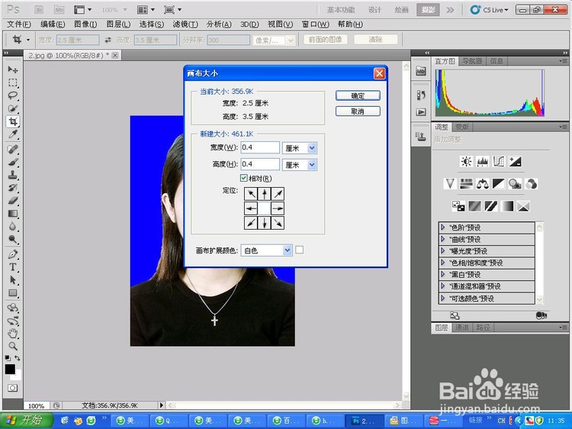Select the Blur tool

pyautogui.click(x=13, y=227)
